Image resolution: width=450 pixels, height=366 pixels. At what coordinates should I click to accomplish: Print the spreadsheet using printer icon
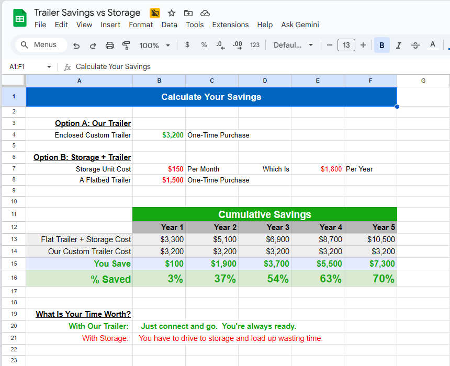click(x=110, y=45)
